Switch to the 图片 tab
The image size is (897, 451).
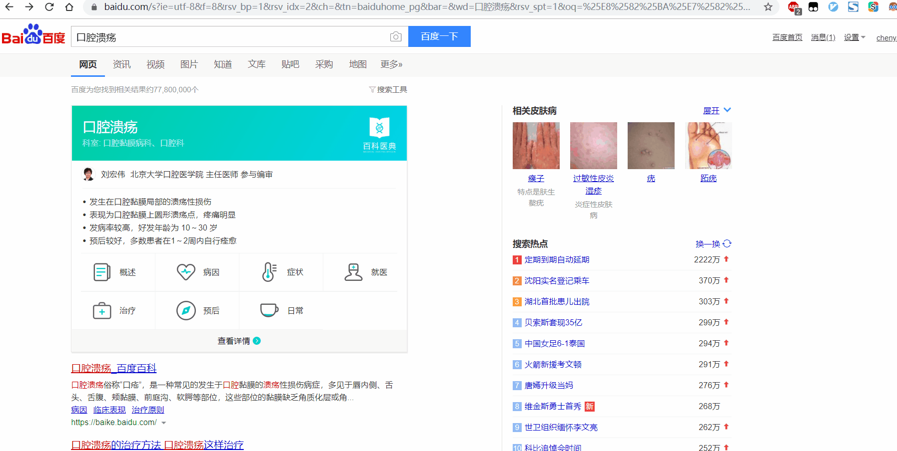tap(189, 64)
